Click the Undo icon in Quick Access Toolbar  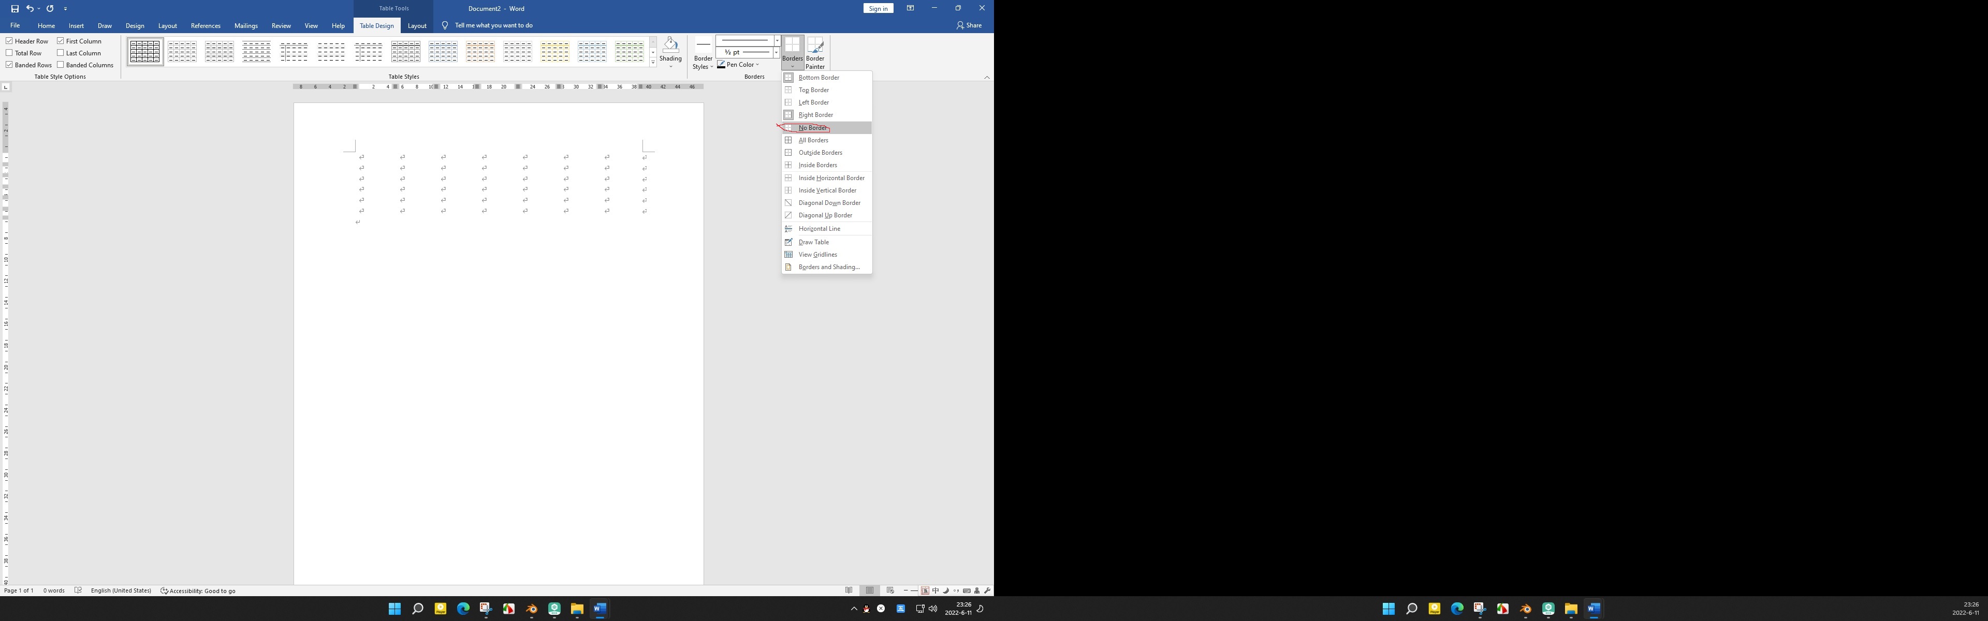[x=30, y=8]
